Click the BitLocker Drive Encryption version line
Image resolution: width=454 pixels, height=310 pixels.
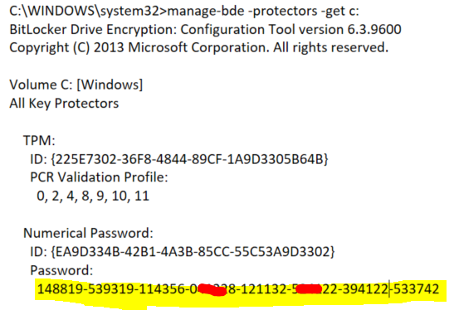205,30
